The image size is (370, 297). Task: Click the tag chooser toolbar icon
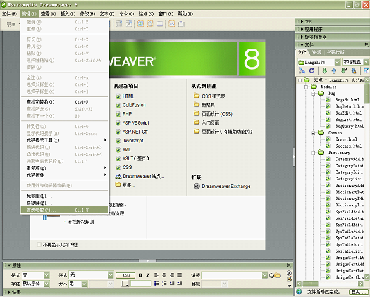coord(171,24)
